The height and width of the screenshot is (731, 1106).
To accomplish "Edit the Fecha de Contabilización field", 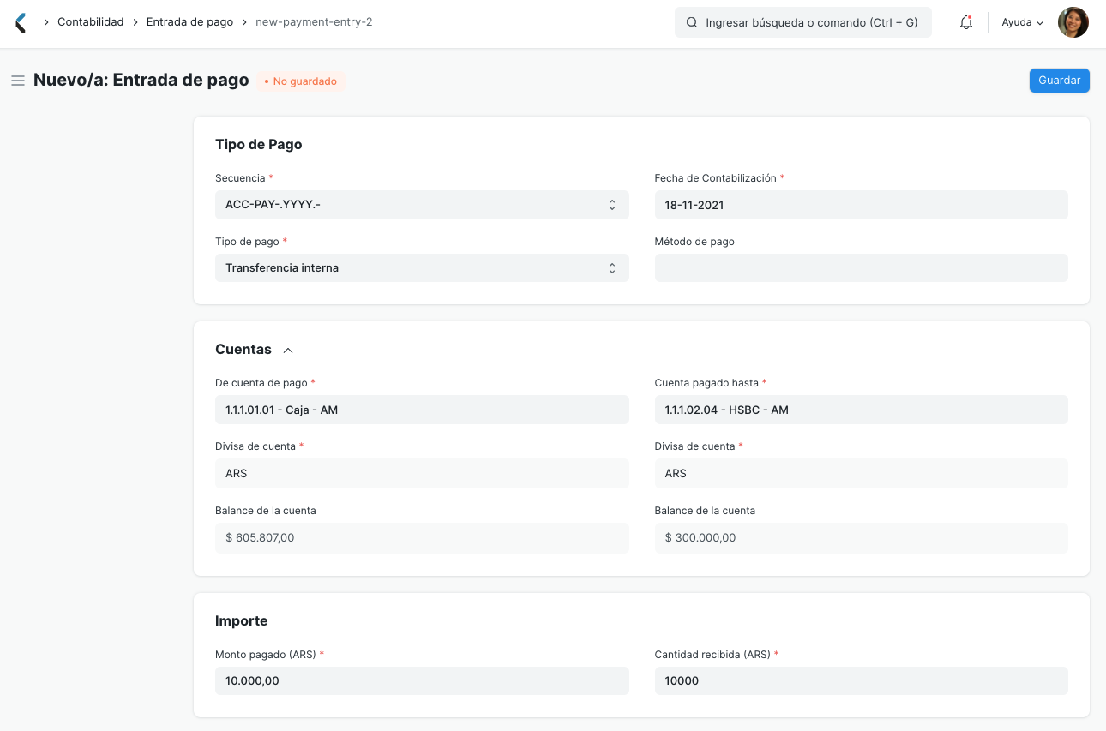I will (862, 205).
